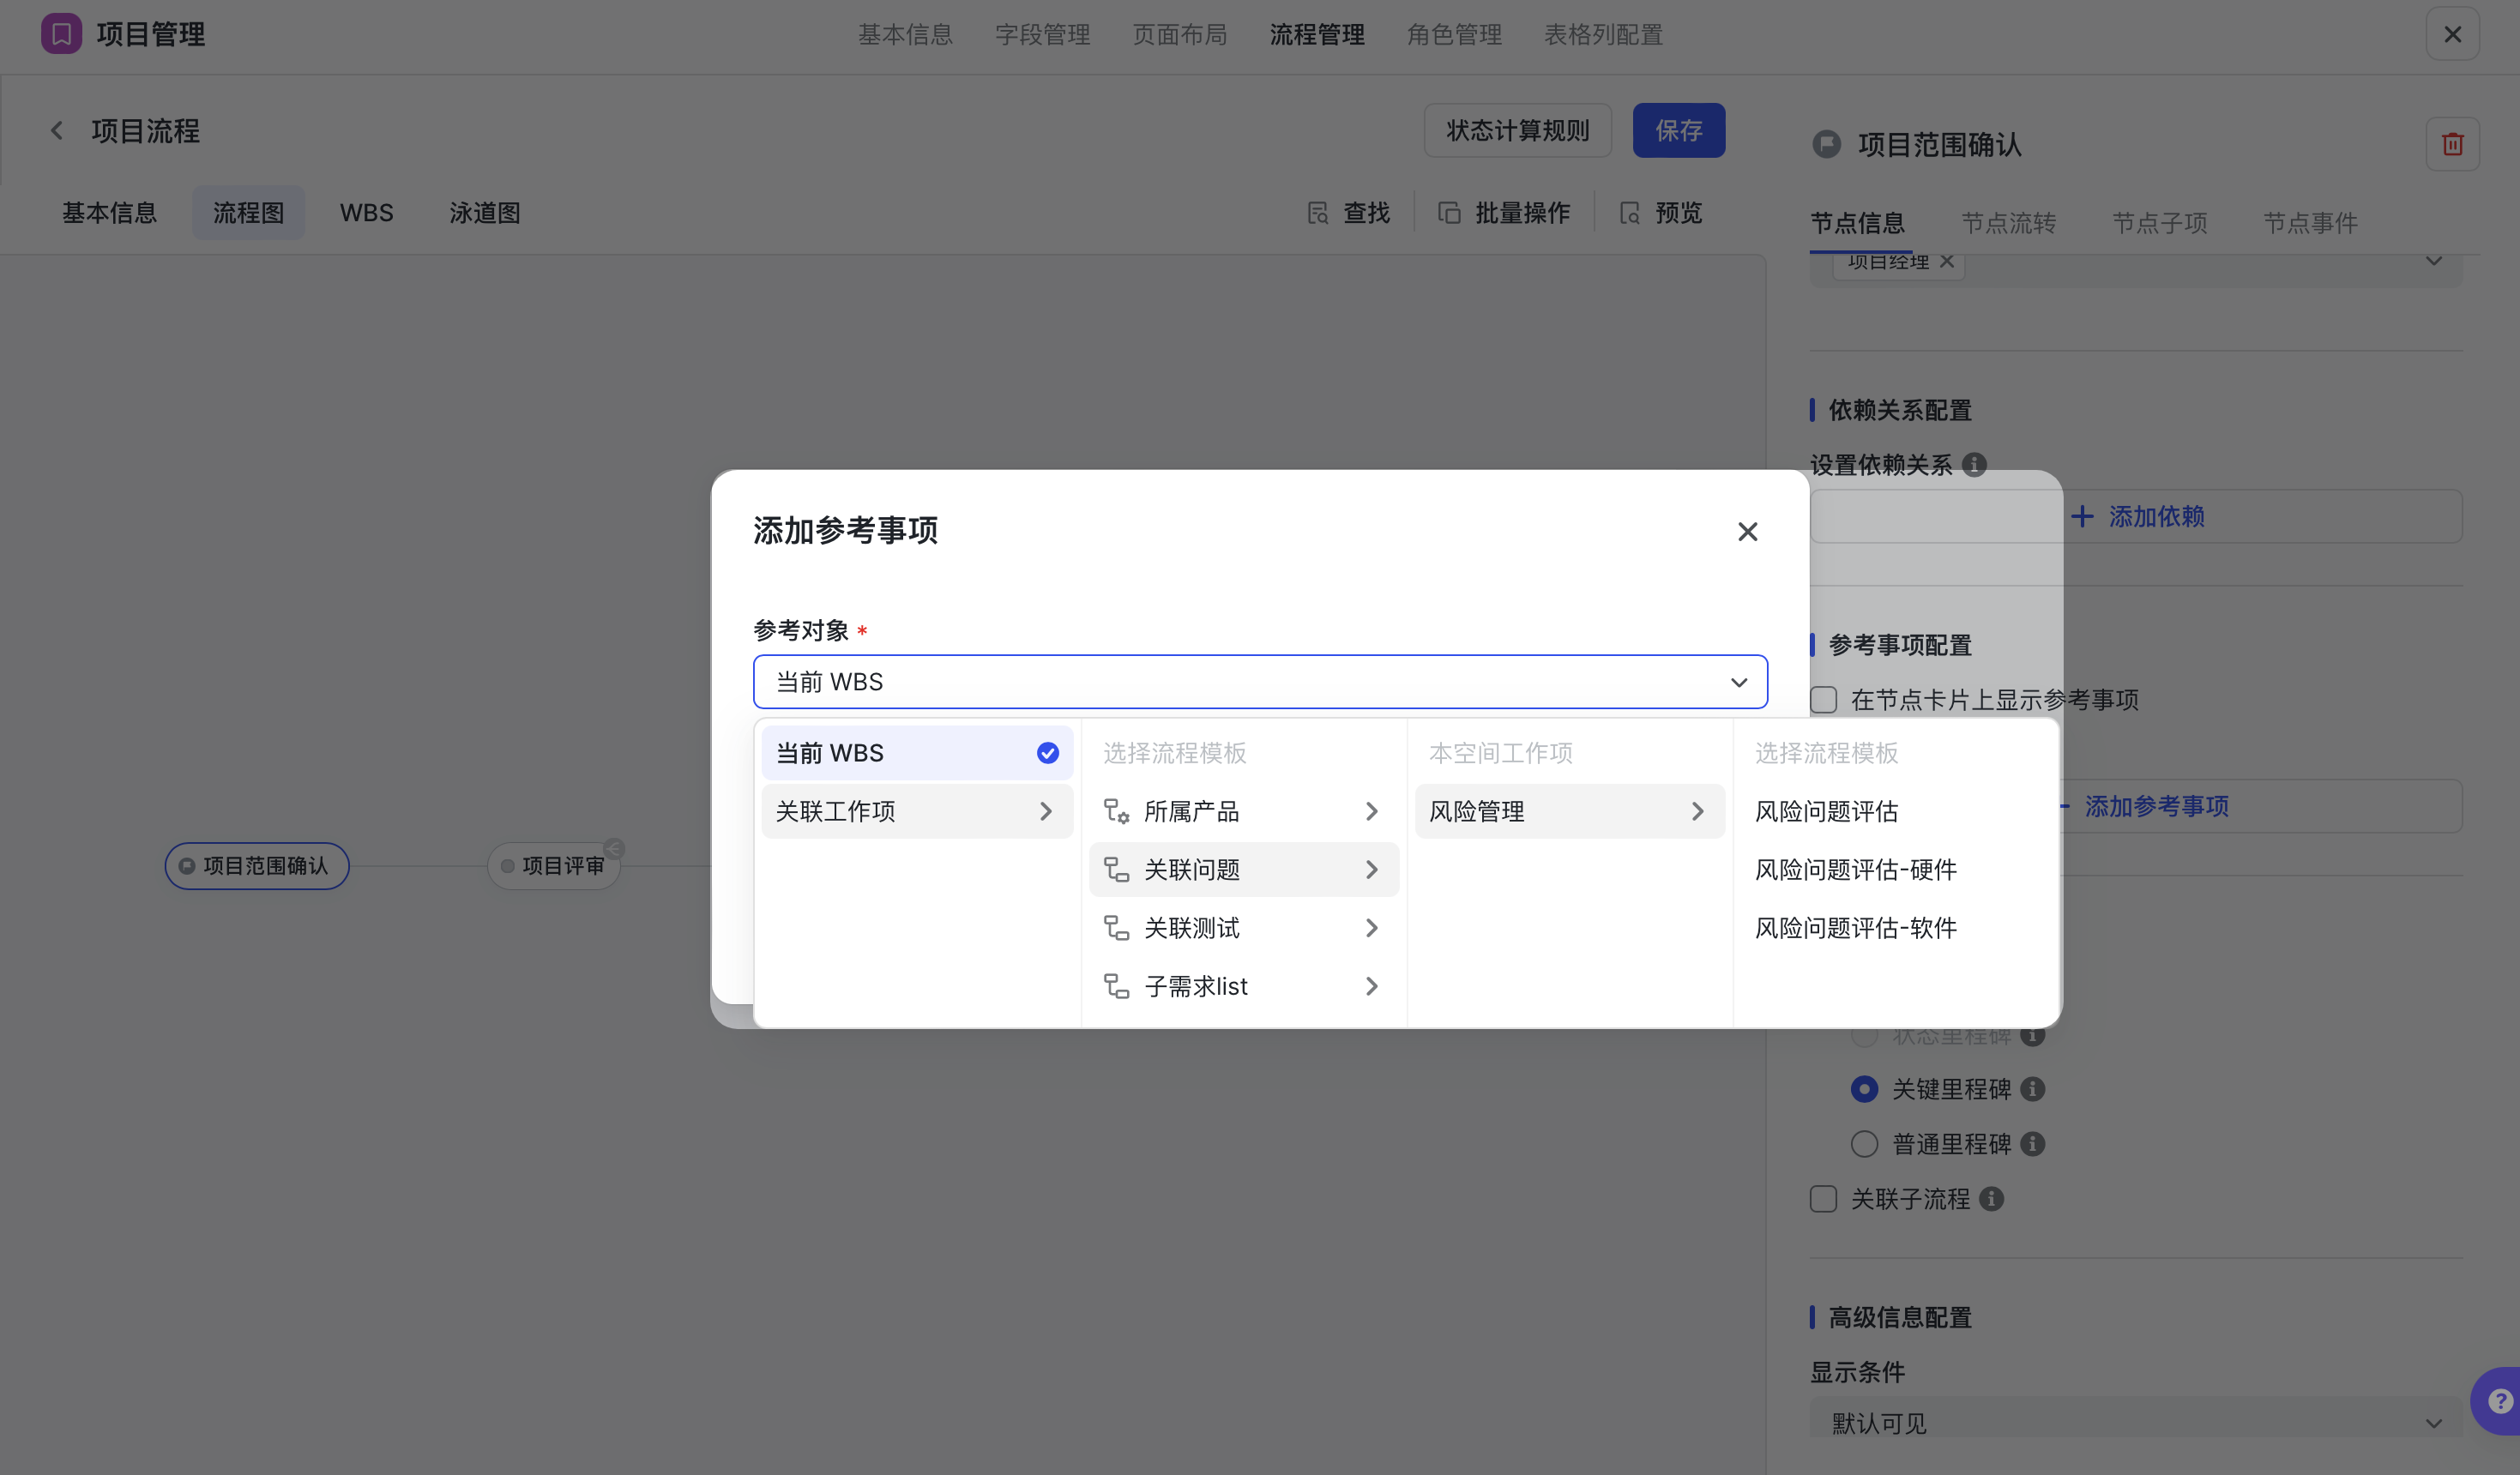Select the 项目范围确认 flowchart node

click(x=257, y=866)
